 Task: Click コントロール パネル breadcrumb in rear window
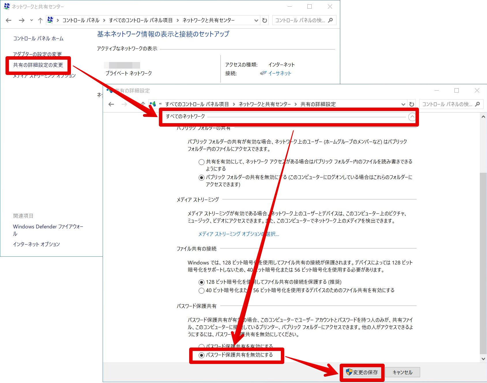(x=81, y=20)
